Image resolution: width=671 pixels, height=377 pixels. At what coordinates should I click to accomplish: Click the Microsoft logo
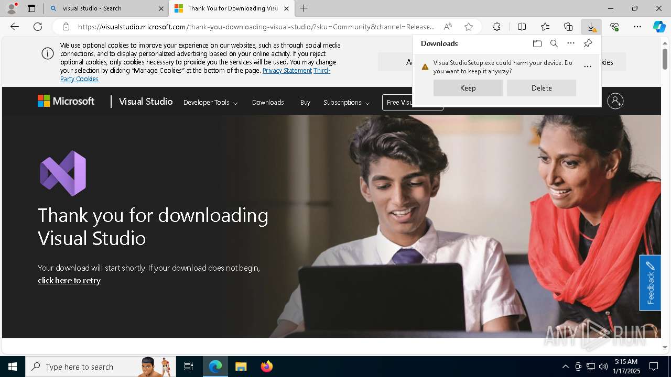coord(66,101)
